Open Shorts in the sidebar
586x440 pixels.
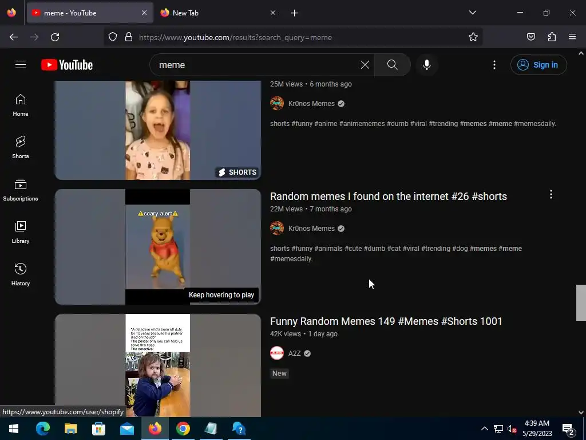click(x=21, y=147)
